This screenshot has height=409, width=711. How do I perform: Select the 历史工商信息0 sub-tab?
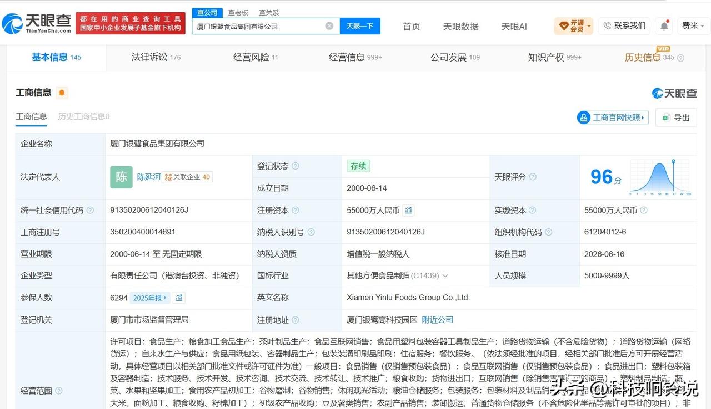(84, 116)
